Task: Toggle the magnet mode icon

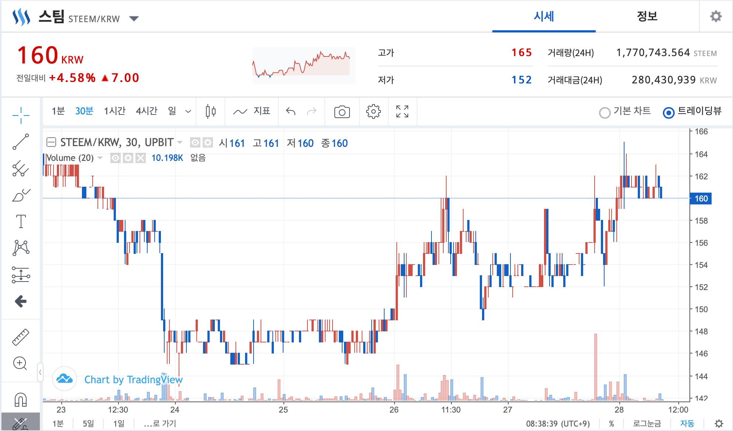Action: coord(21,399)
